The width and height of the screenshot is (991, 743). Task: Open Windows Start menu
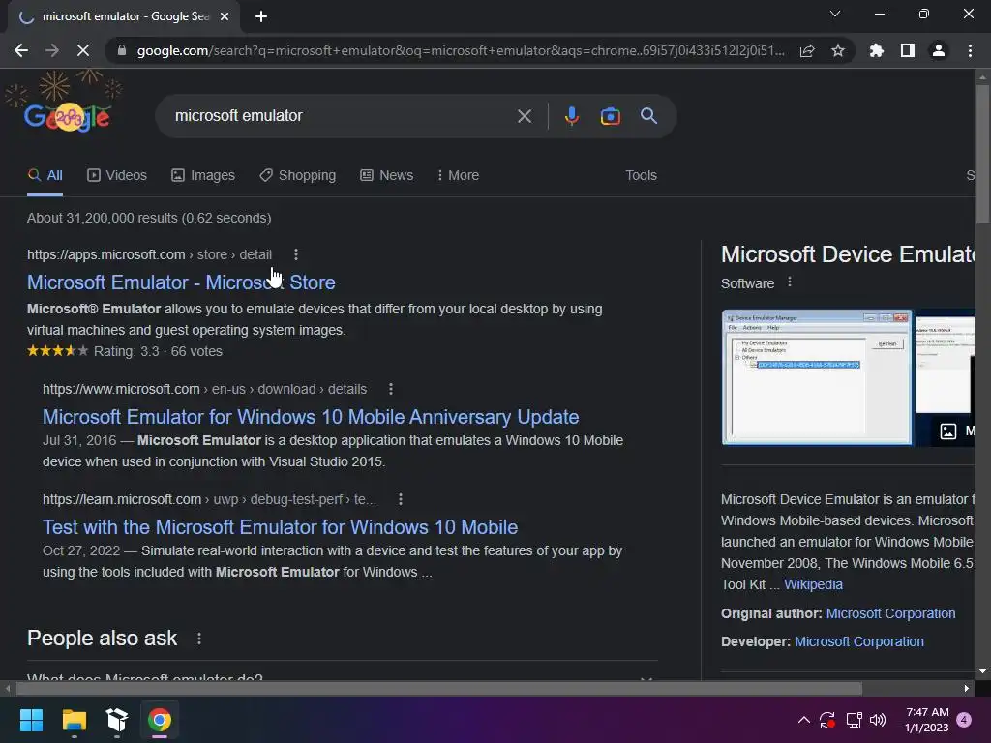[31, 720]
